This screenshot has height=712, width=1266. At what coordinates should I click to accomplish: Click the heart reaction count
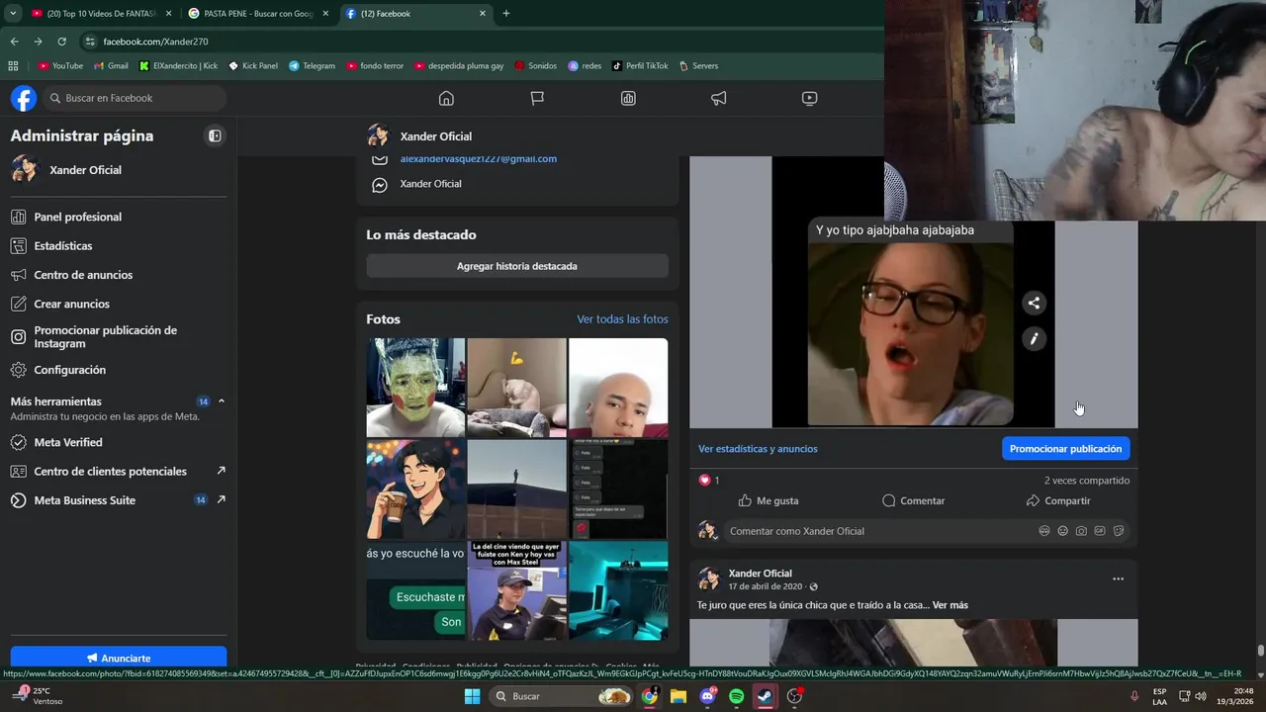(709, 480)
